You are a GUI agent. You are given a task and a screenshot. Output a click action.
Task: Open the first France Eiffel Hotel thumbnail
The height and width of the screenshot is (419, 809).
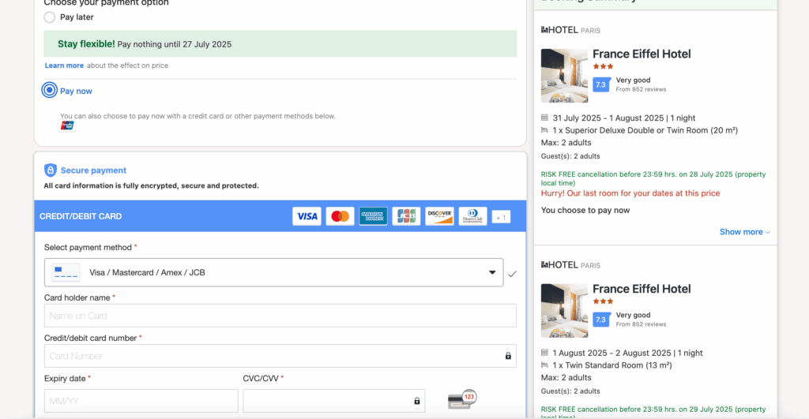coord(564,76)
